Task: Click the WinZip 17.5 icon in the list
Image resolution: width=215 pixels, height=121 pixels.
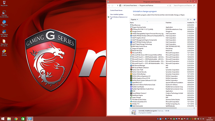Action: 131,104
